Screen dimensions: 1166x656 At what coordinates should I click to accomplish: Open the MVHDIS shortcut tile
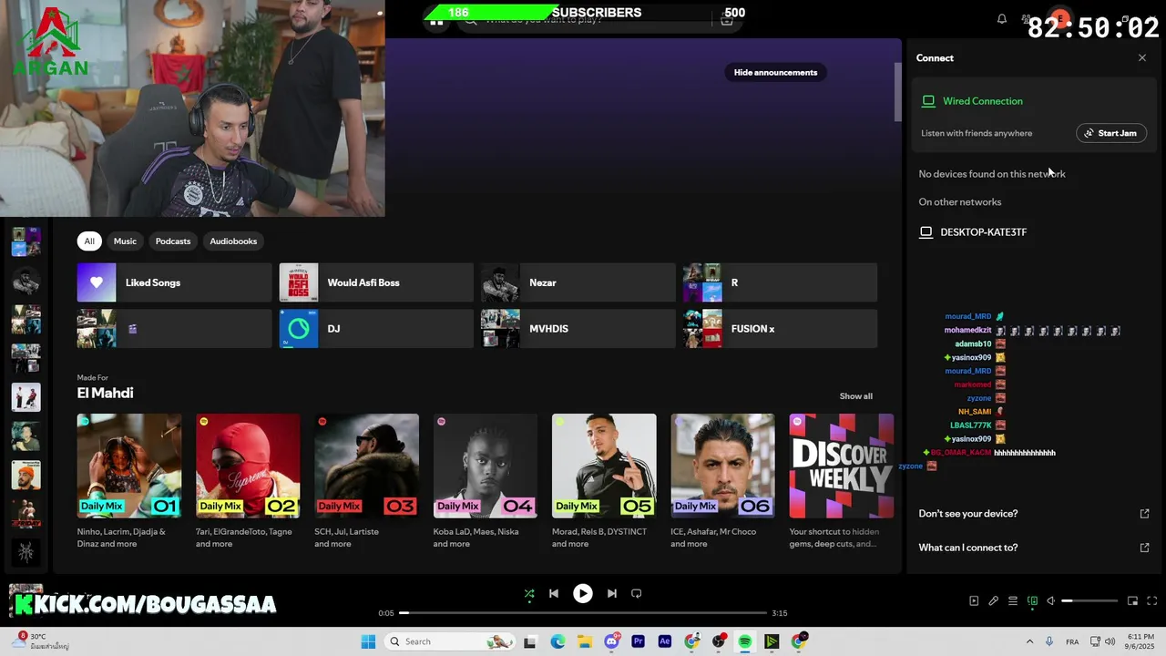[578, 329]
